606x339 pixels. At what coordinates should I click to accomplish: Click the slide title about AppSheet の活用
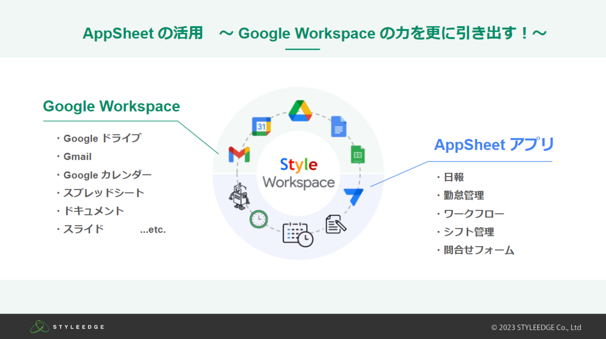pyautogui.click(x=315, y=33)
